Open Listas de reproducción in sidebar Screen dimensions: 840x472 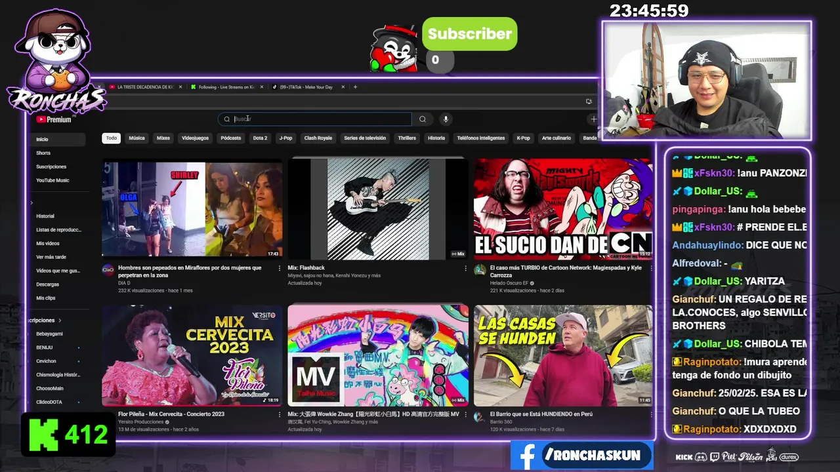point(58,229)
